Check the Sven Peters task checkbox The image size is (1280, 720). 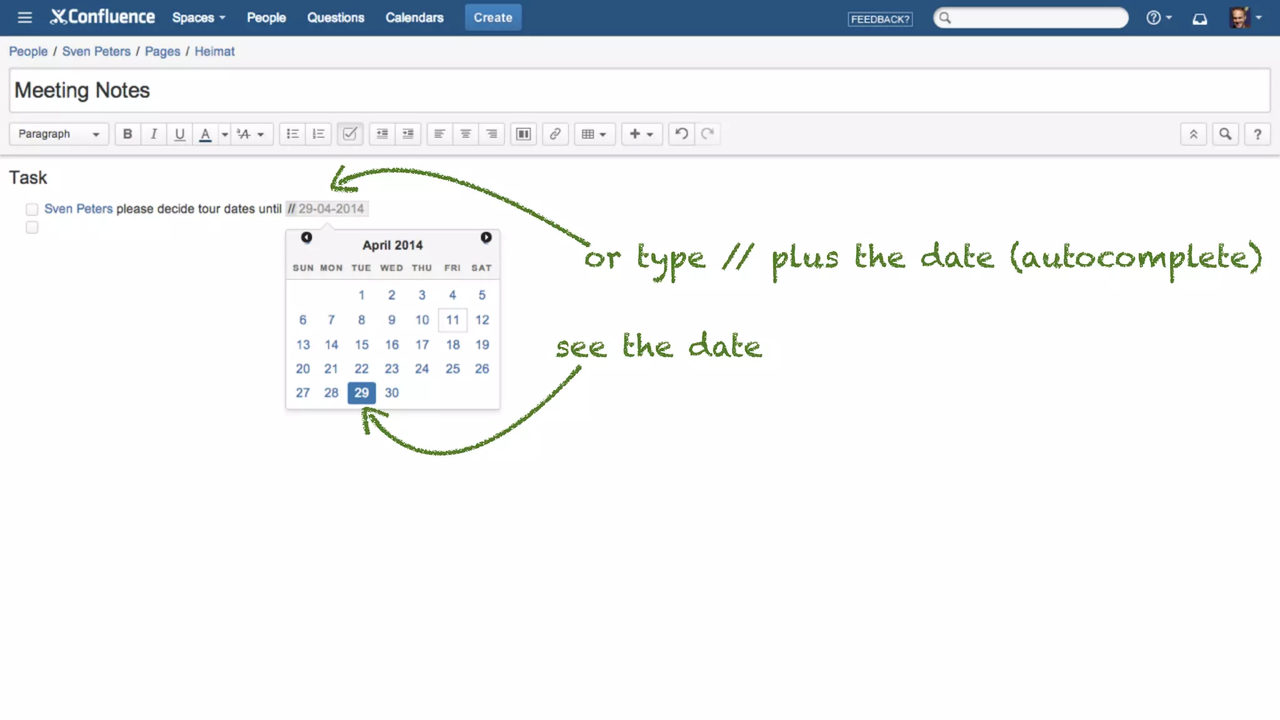[x=32, y=209]
